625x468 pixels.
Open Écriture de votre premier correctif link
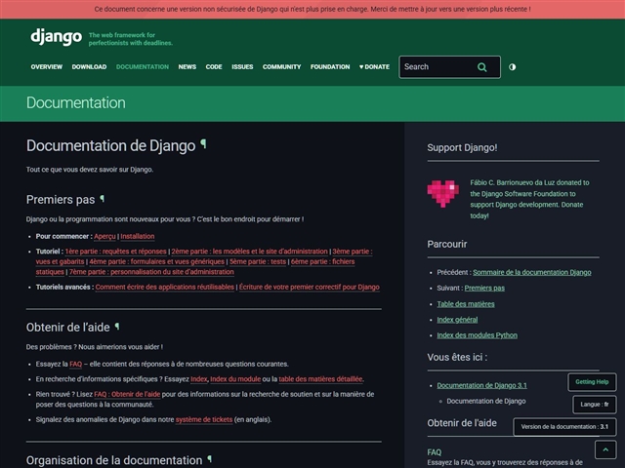pos(310,288)
